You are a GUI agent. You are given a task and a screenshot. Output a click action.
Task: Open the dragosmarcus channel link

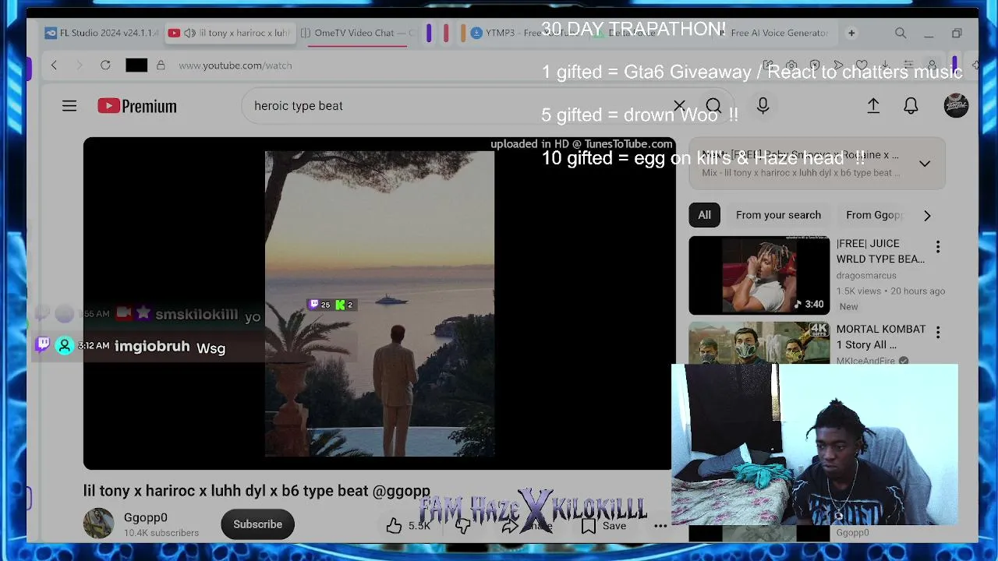tap(866, 275)
